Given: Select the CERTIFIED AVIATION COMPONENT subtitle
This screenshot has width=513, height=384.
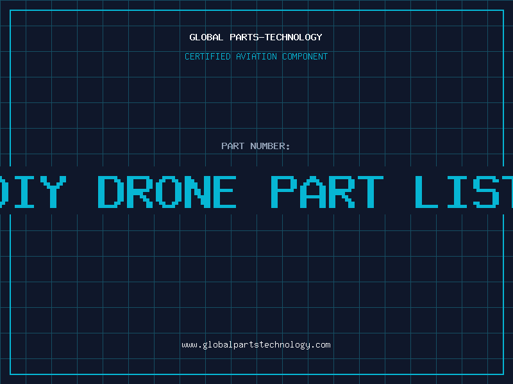Looking at the screenshot, I should click(x=256, y=56).
